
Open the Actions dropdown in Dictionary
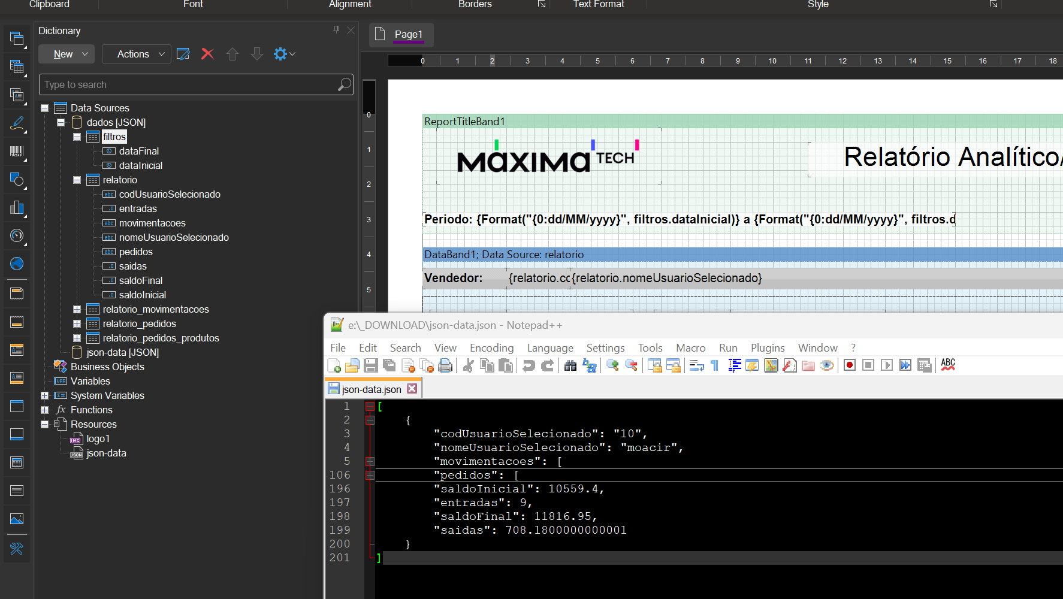pyautogui.click(x=136, y=54)
